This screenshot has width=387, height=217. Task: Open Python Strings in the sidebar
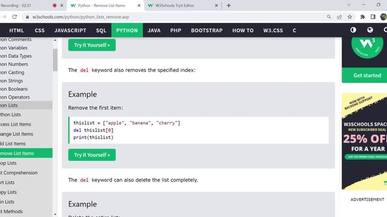[26, 81]
